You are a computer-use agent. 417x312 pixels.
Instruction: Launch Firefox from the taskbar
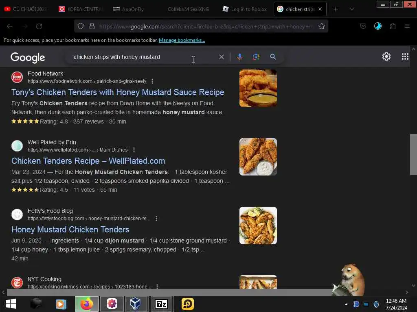click(87, 304)
